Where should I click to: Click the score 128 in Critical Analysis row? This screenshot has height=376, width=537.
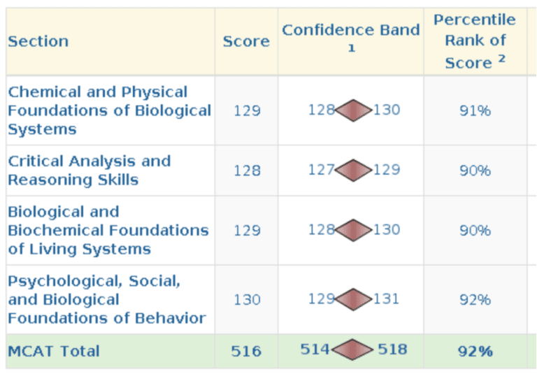click(247, 171)
